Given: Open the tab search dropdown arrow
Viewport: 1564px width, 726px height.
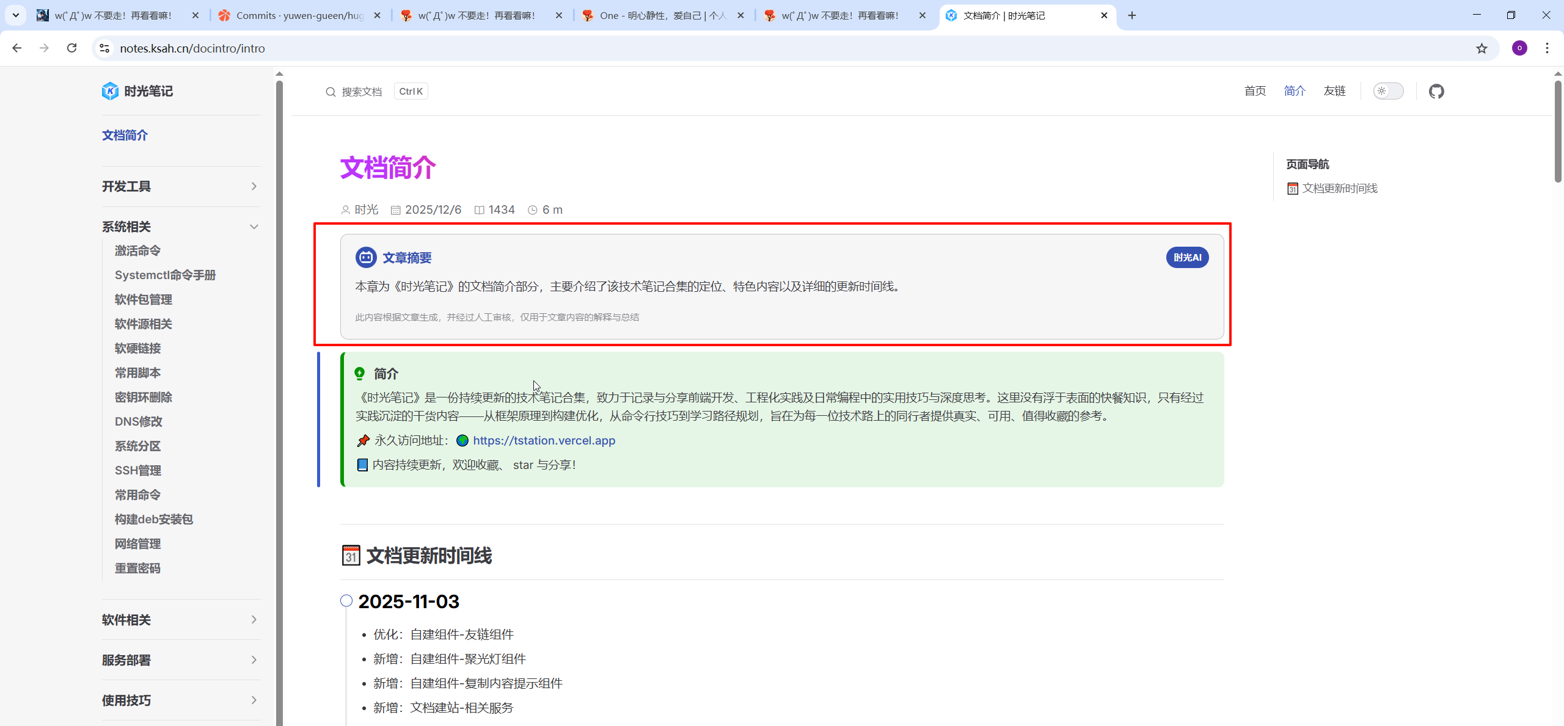Looking at the screenshot, I should coord(16,15).
